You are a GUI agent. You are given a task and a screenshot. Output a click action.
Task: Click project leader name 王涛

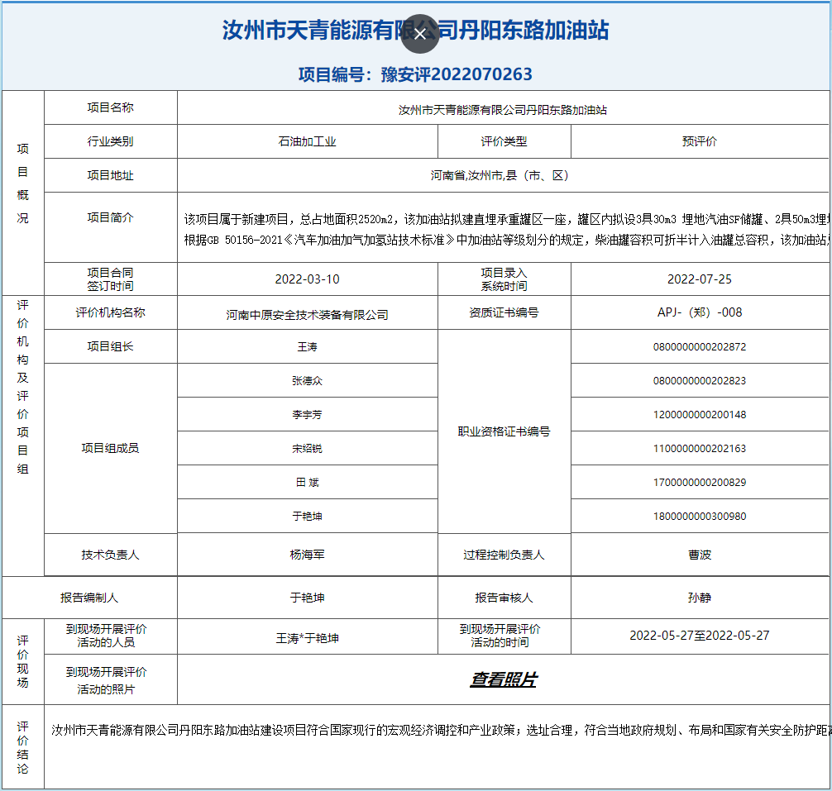307,346
